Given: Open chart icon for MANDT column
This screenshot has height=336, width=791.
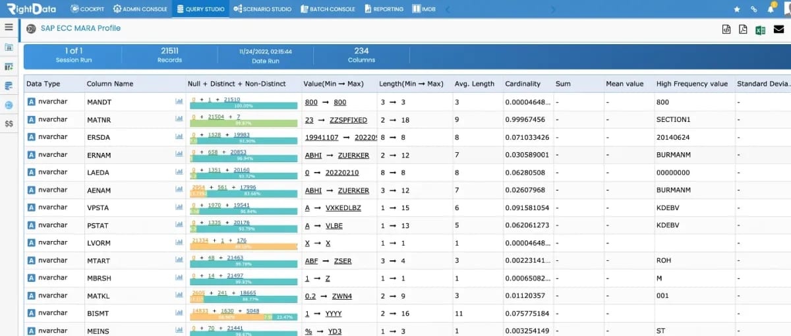Looking at the screenshot, I should pos(179,101).
